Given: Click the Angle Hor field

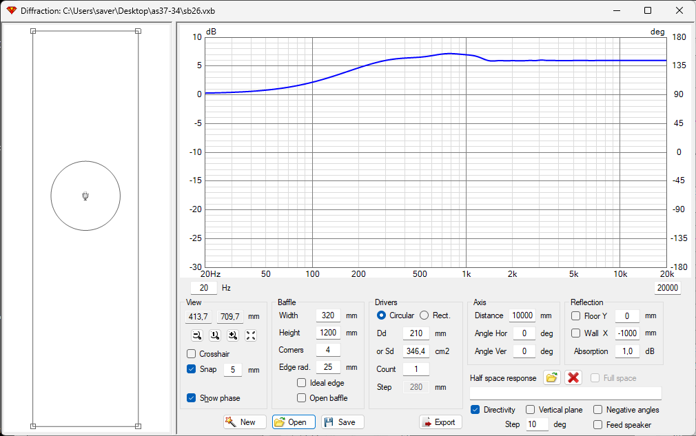Looking at the screenshot, I should tap(524, 333).
